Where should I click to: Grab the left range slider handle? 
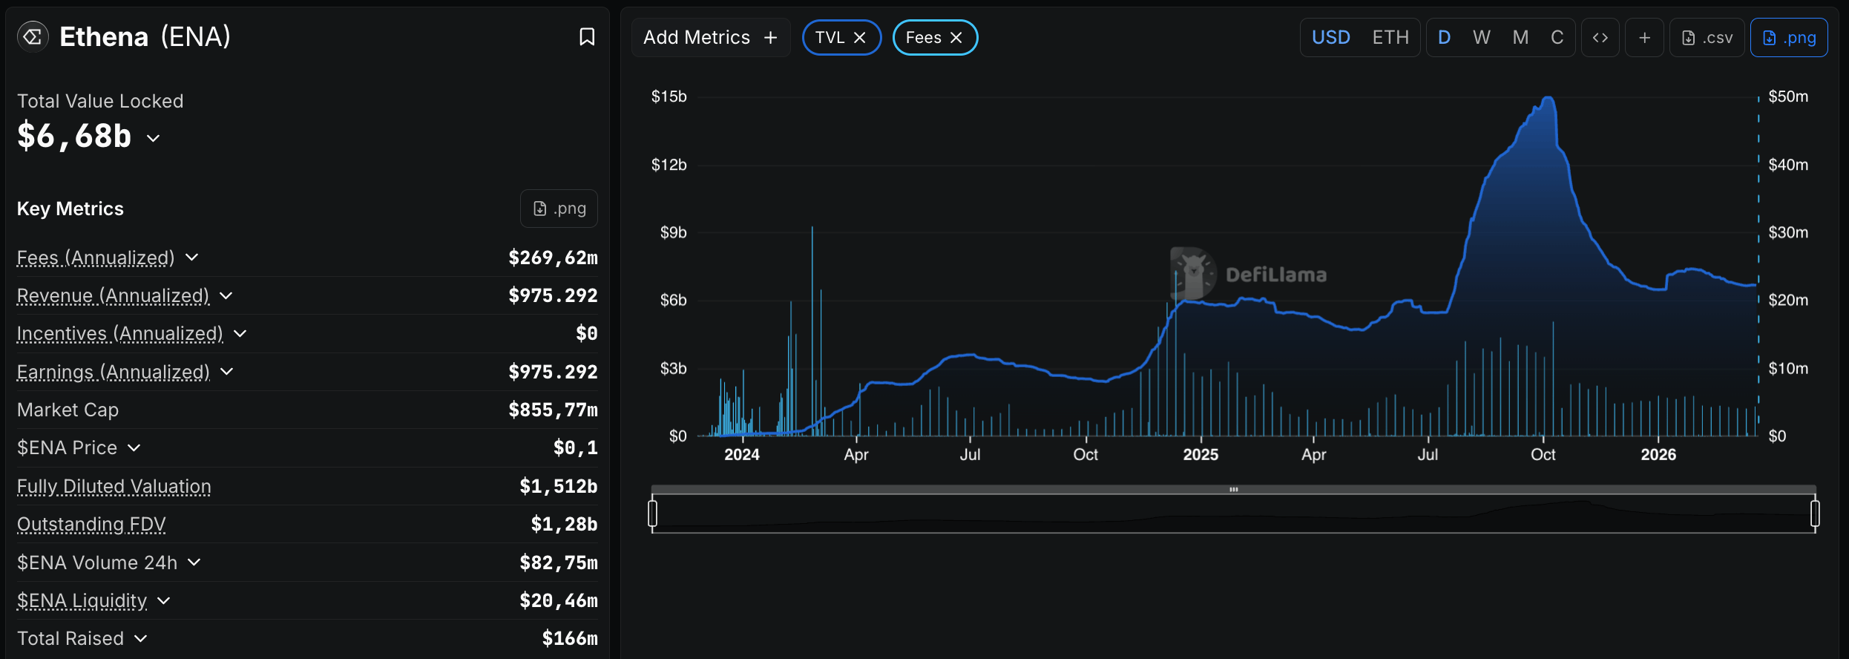[652, 513]
